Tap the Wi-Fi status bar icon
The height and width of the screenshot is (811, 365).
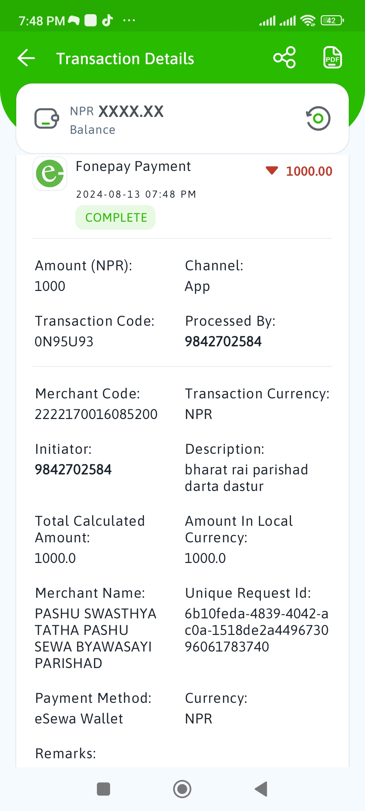(x=308, y=21)
